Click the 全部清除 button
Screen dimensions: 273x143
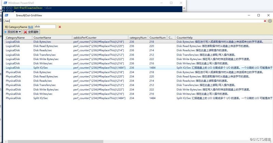31,31
